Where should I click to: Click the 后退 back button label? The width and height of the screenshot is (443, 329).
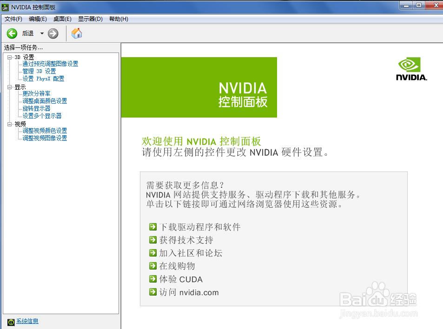[28, 33]
